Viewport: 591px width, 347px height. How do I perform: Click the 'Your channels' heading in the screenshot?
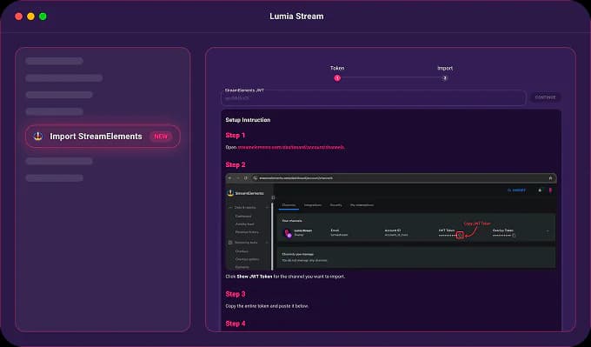292,221
